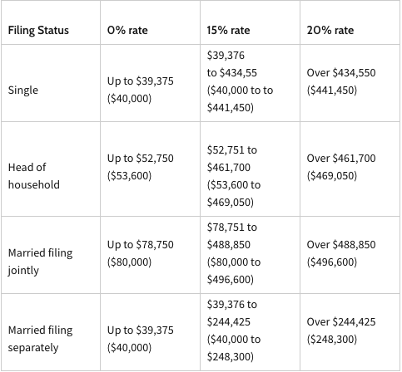
Task: Click the Over $461,700 cell
Action: tap(350, 169)
